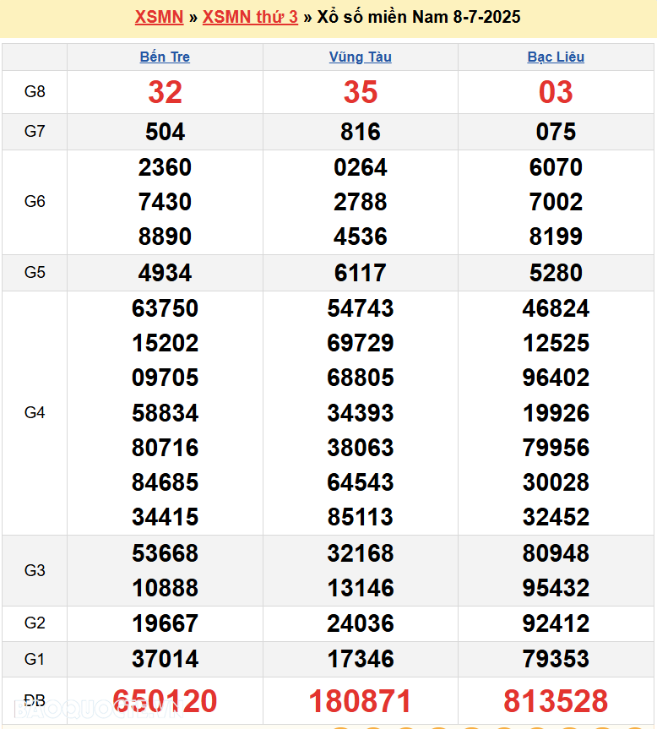Click Vũng Tàu special prize number 180871
The height and width of the screenshot is (729, 657).
click(x=361, y=701)
